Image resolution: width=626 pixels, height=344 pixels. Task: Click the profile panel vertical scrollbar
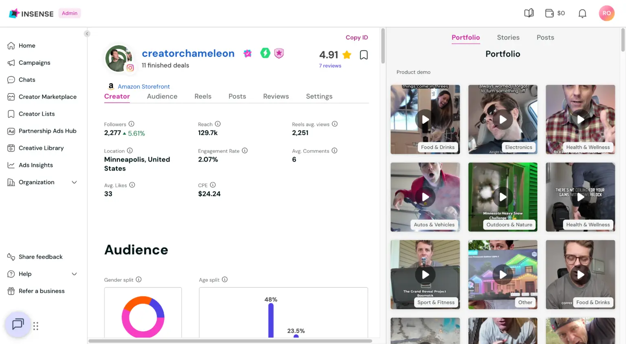pyautogui.click(x=383, y=46)
